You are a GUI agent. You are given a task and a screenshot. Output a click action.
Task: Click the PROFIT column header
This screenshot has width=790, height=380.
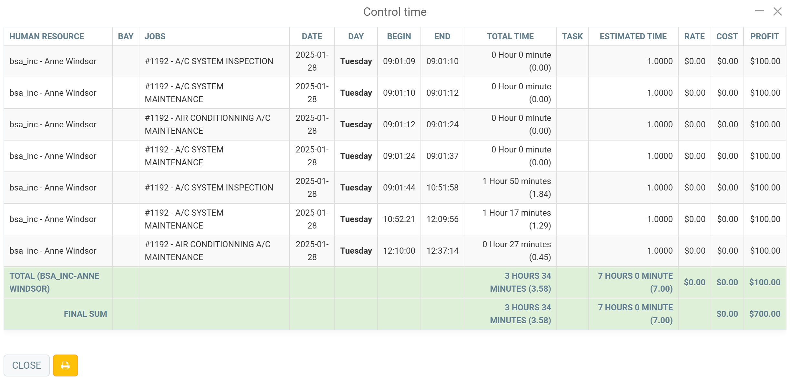[x=765, y=36]
